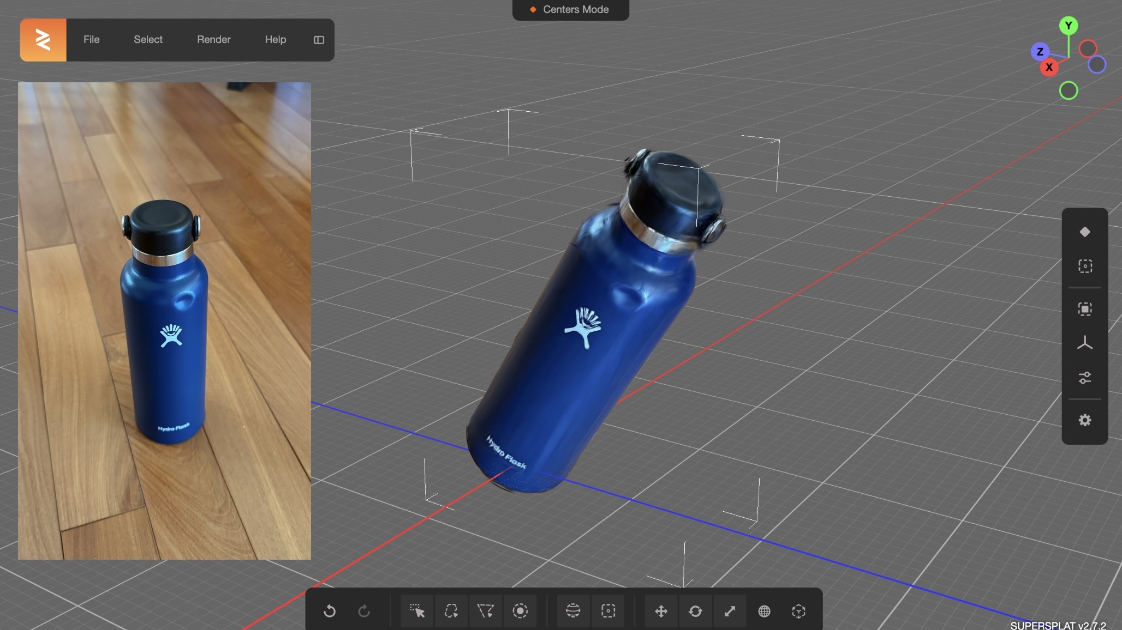Select the Picker selection tool
The height and width of the screenshot is (630, 1122).
coord(417,611)
